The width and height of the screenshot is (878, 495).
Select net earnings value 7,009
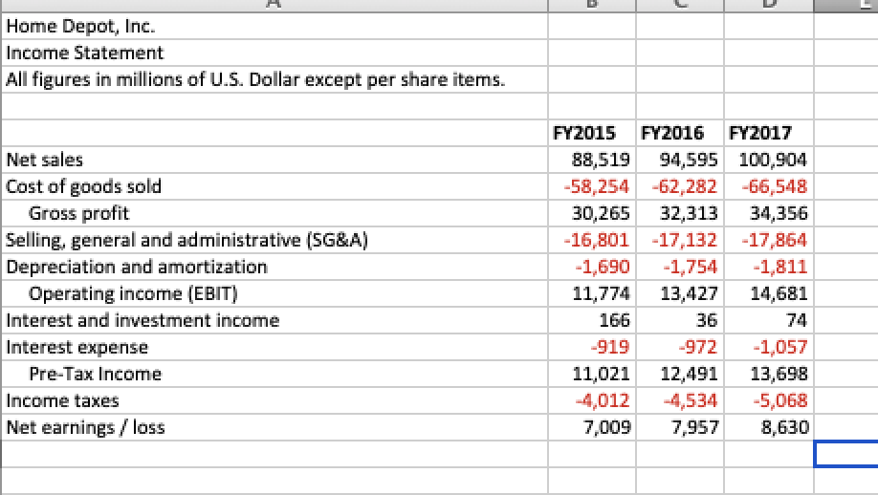pos(592,427)
